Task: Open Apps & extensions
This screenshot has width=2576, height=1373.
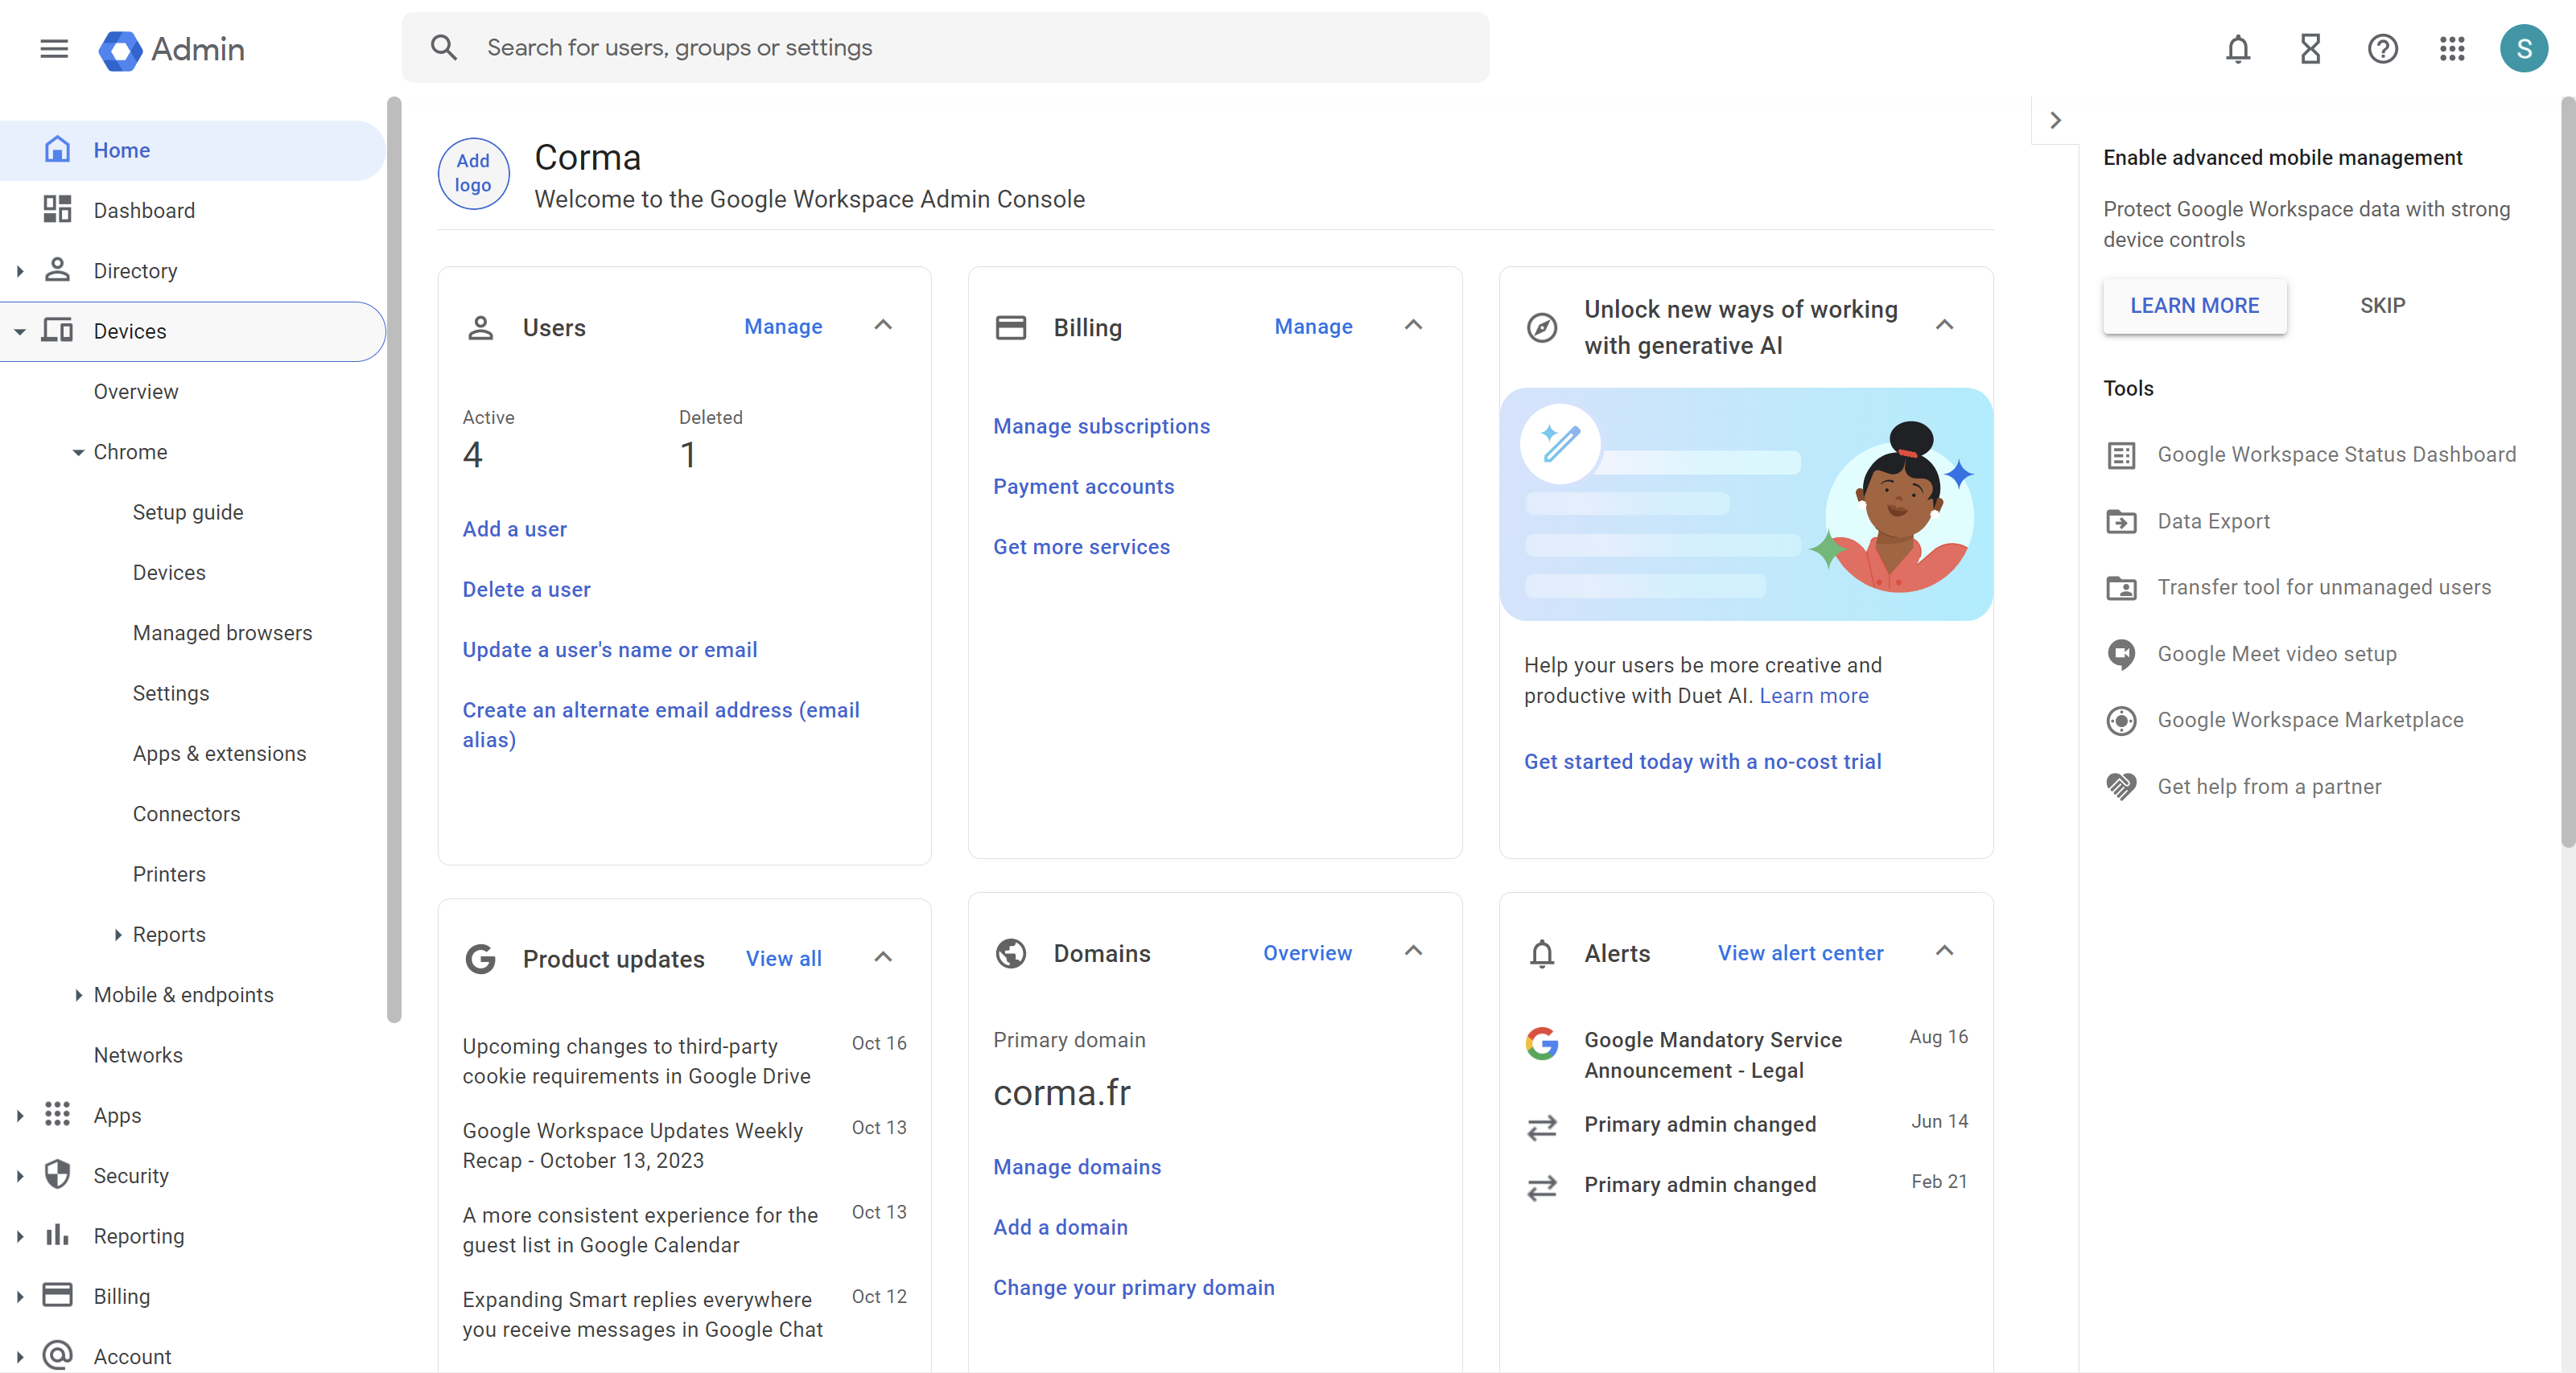Action: [x=219, y=754]
